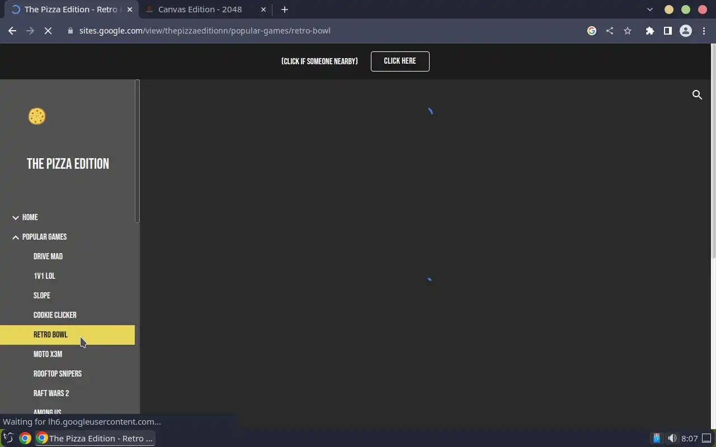Close the Canvas Edition - 2048 tab

[263, 9]
